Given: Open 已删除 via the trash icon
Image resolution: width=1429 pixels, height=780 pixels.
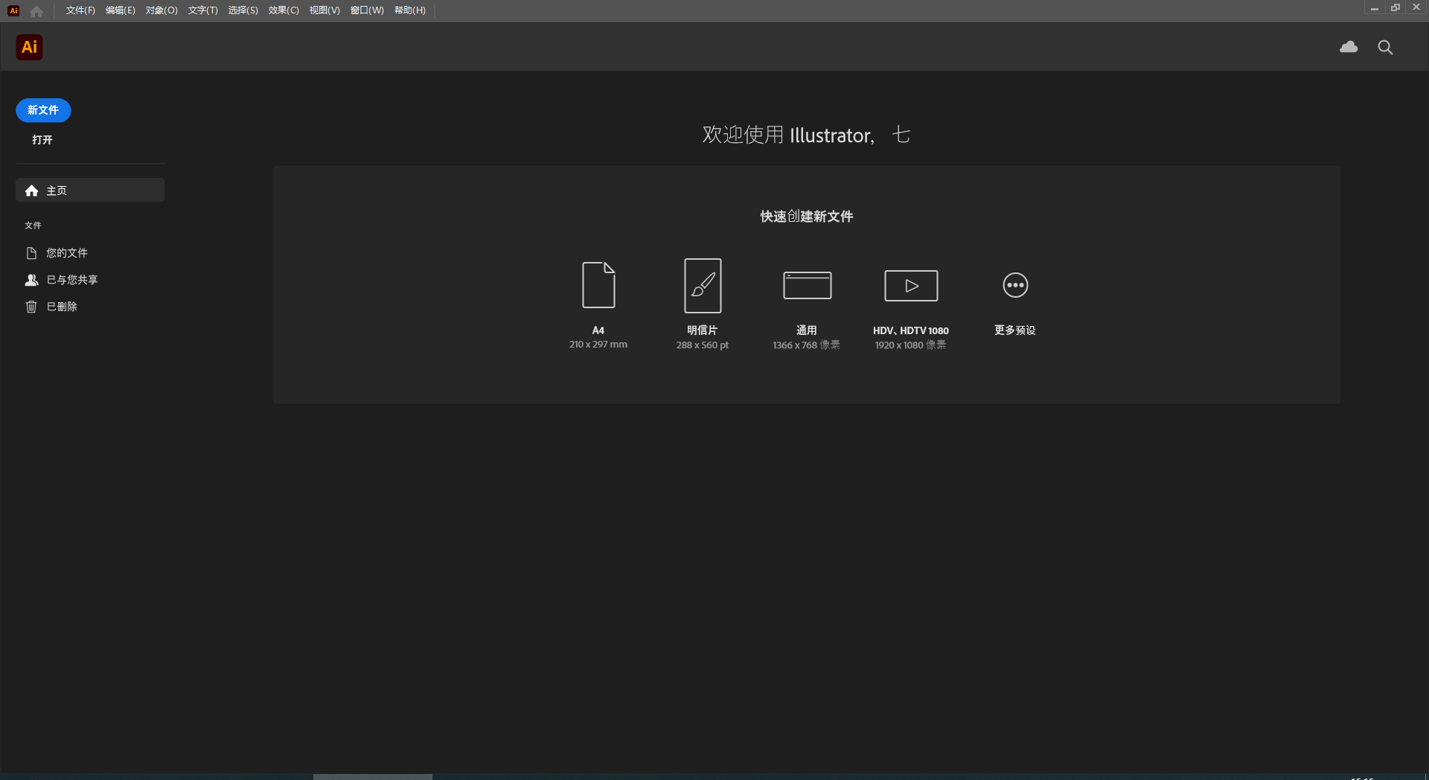Looking at the screenshot, I should [31, 306].
